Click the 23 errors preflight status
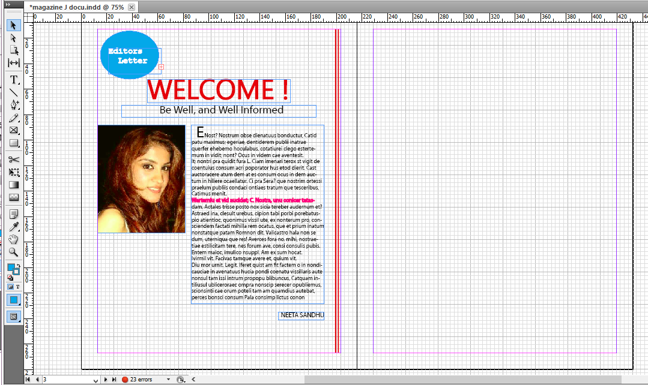Viewport: 648px width, 385px height. click(x=141, y=380)
